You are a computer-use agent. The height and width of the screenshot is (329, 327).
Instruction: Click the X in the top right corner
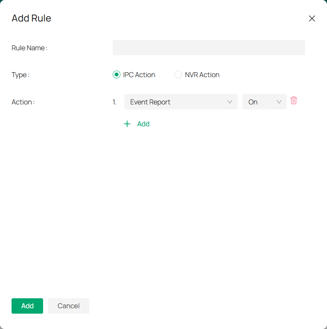tap(312, 18)
